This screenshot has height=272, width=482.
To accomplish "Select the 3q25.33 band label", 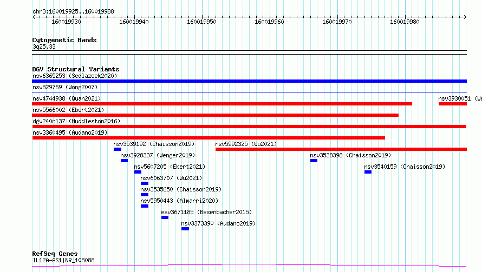I will tap(44, 47).
